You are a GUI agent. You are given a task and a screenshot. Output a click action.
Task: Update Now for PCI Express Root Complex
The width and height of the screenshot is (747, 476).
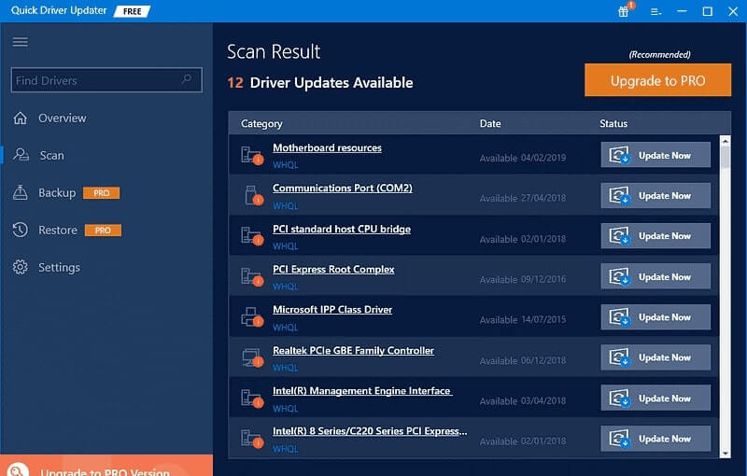coord(655,276)
